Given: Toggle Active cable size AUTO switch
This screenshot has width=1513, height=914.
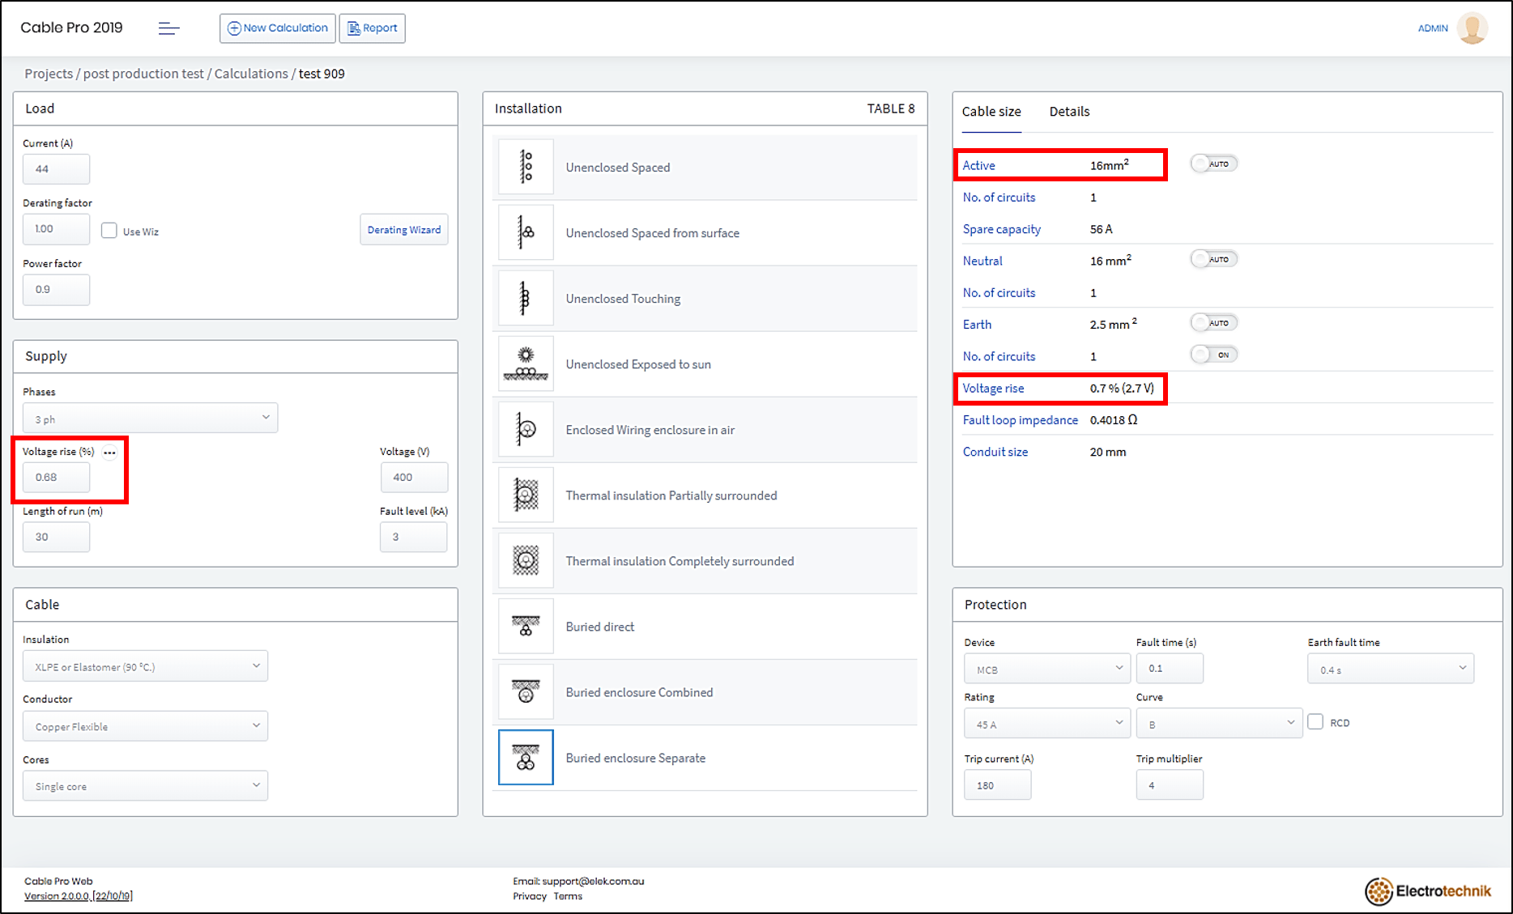Looking at the screenshot, I should pyautogui.click(x=1213, y=164).
